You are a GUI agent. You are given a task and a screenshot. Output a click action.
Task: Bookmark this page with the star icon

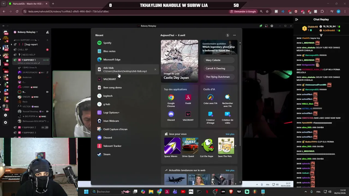267,11
